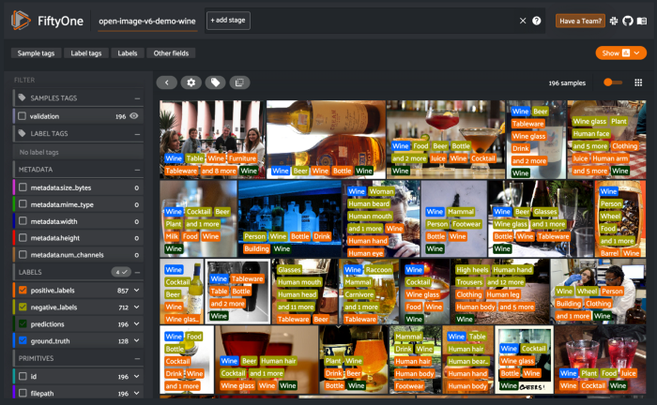Uncheck the positive_labels field
The image size is (657, 405).
[x=23, y=290]
